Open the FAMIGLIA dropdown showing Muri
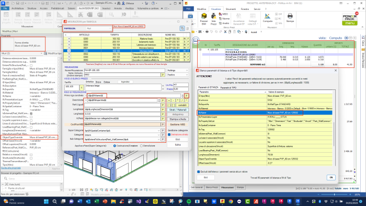The width and height of the screenshot is (366, 206). pos(99,28)
